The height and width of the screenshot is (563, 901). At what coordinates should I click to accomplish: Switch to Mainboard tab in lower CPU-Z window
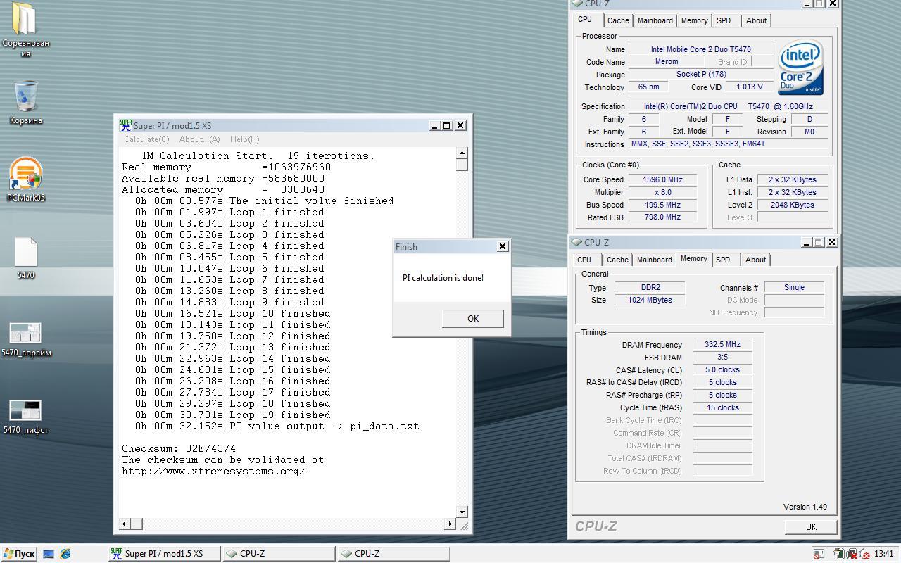point(655,260)
